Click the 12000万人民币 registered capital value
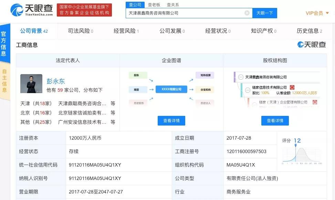The height and width of the screenshot is (200, 335). click(85, 138)
